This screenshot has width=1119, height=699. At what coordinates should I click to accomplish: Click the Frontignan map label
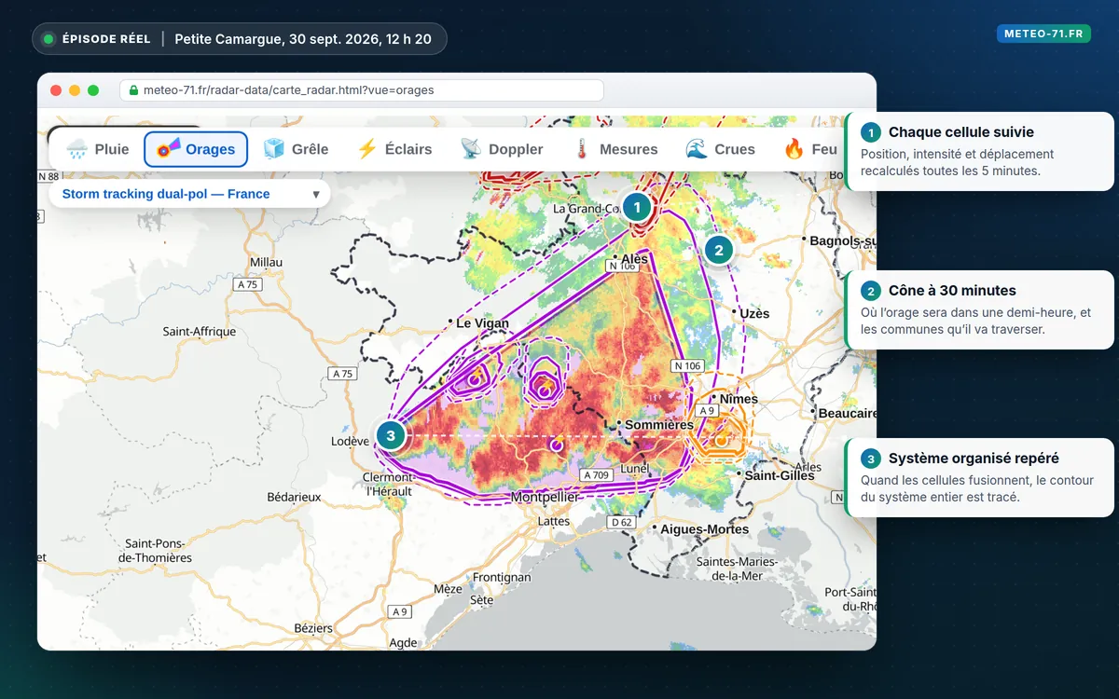click(x=502, y=577)
